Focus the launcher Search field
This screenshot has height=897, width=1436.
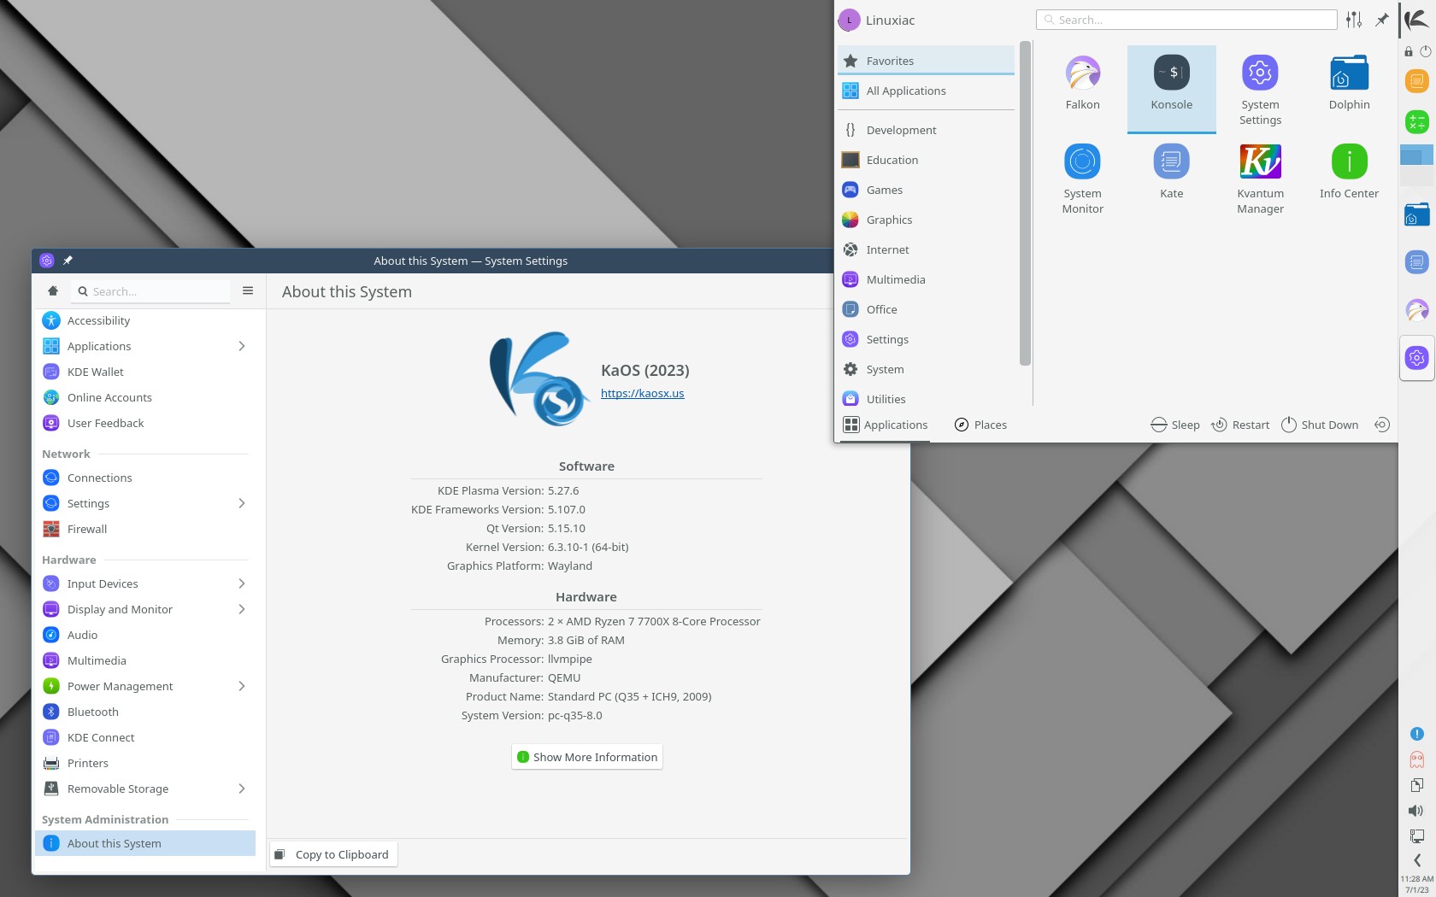pyautogui.click(x=1186, y=20)
